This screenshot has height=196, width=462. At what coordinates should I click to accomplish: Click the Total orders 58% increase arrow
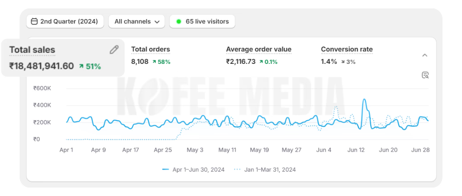(154, 62)
